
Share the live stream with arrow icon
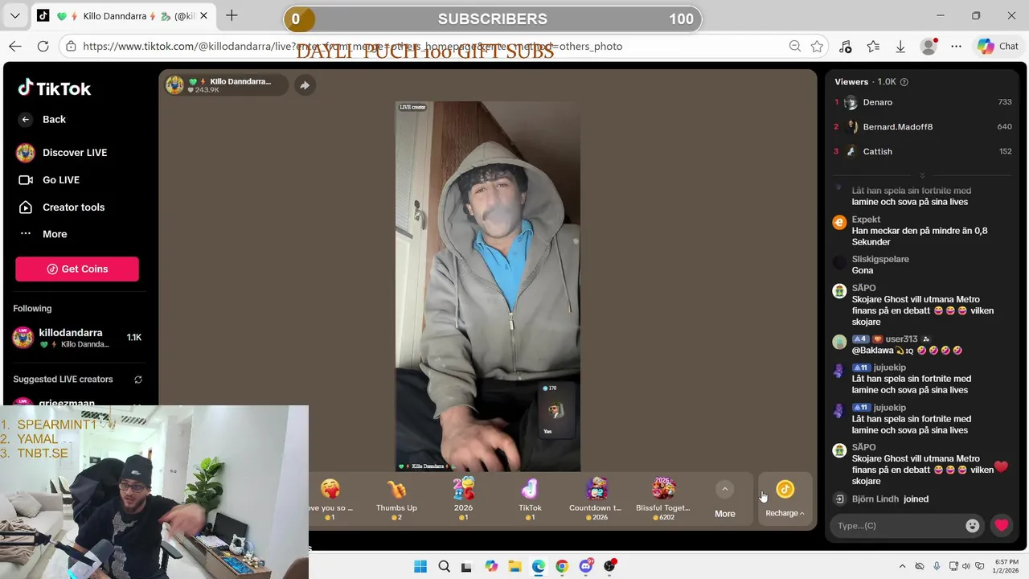[305, 85]
